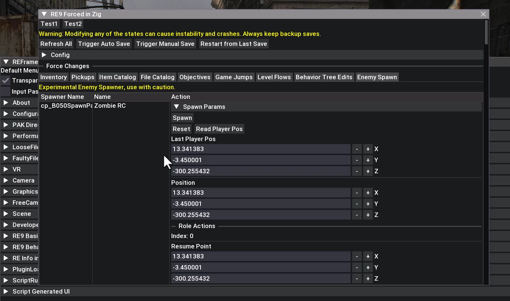Select the cp_B050SpawnPa spawner name cell

[x=66, y=106]
